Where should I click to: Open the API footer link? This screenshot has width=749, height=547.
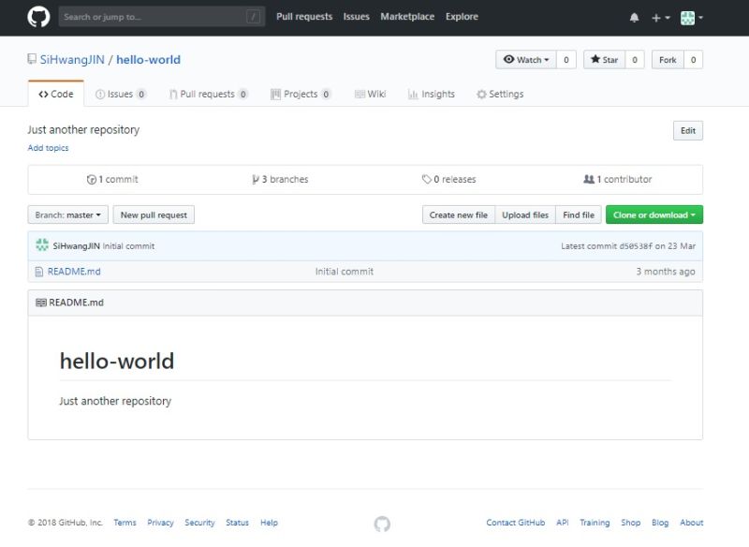click(563, 523)
